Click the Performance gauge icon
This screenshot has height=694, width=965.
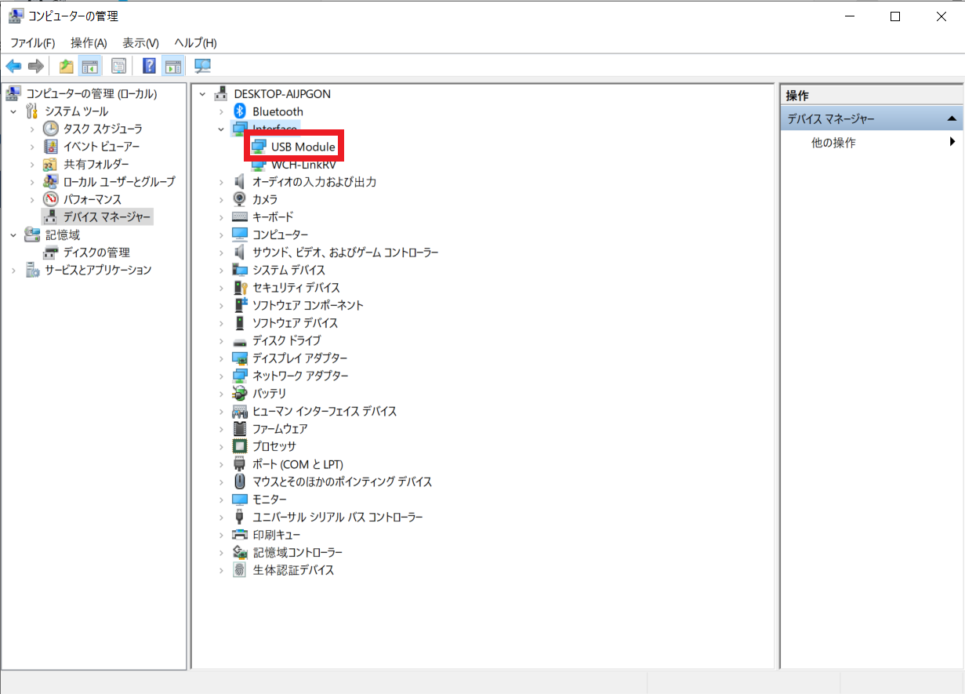tap(51, 199)
